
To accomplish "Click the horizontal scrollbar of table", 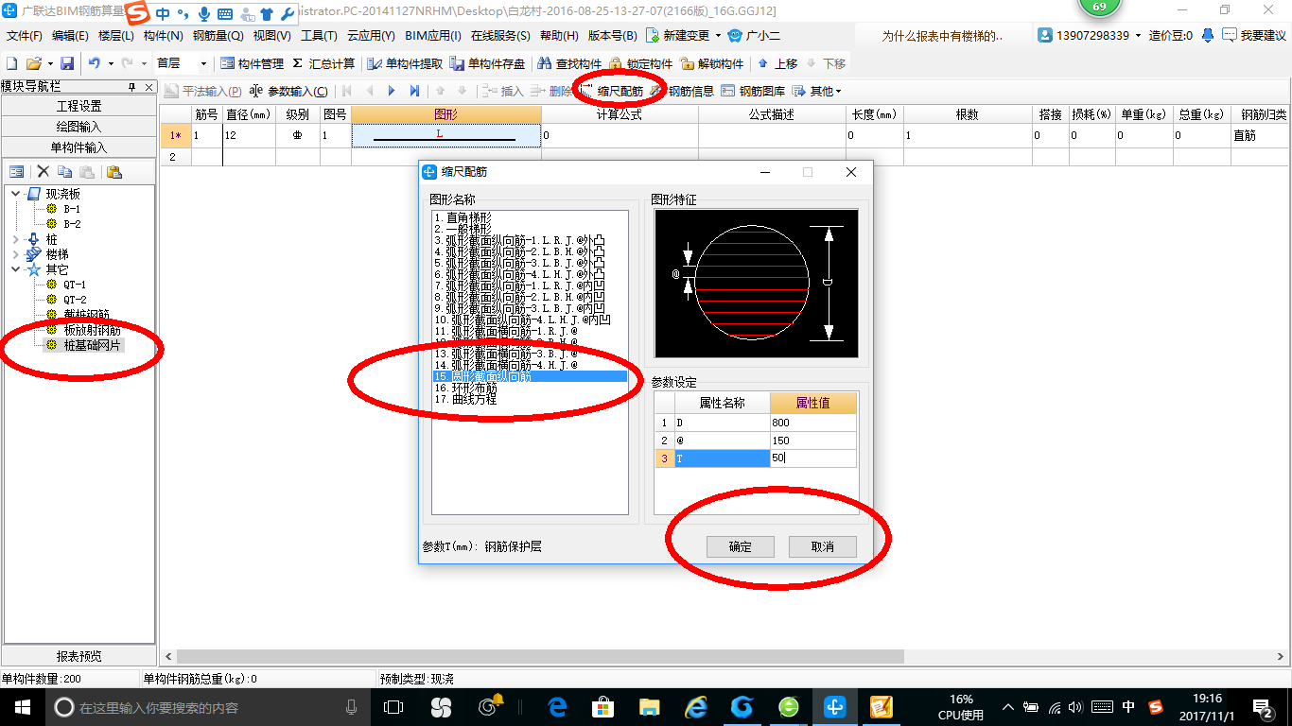I will tap(540, 656).
